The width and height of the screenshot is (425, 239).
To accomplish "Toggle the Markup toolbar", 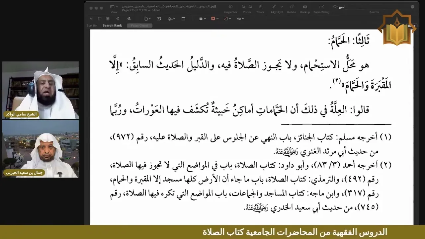I will pos(305,7).
